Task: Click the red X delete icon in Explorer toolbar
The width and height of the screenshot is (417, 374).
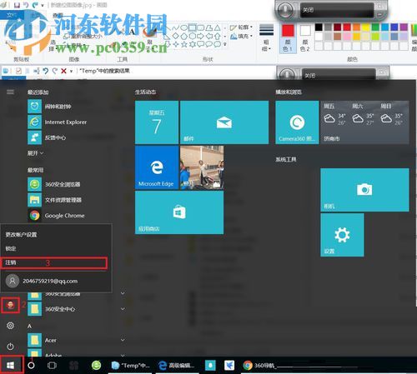Action: pyautogui.click(x=63, y=71)
